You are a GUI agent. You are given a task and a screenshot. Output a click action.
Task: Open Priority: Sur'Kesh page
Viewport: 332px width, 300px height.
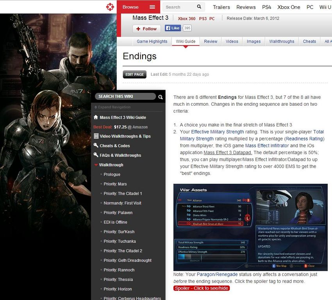point(119,232)
